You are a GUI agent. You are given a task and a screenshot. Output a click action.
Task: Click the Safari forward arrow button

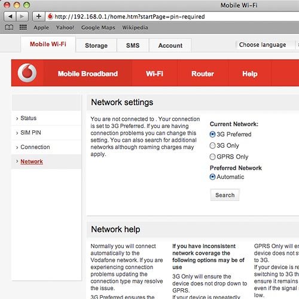pyautogui.click(x=22, y=16)
